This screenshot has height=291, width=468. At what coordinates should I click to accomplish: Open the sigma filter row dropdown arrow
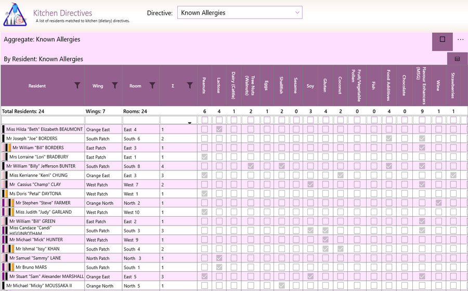[x=189, y=123]
